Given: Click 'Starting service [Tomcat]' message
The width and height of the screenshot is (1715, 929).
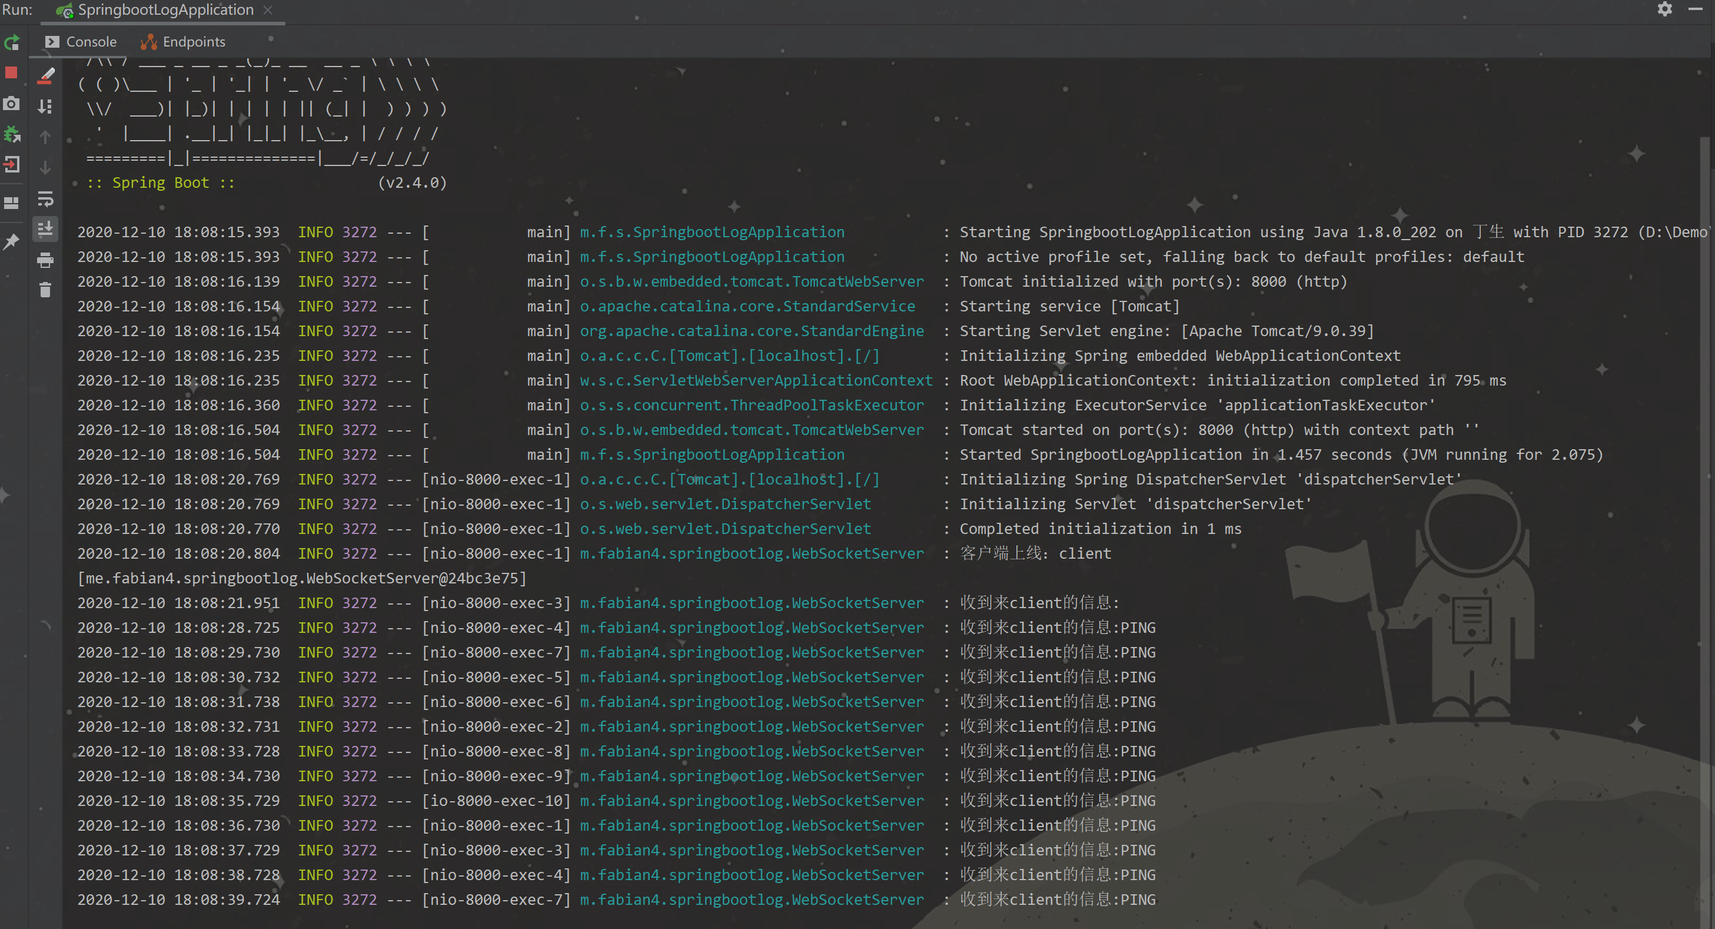Looking at the screenshot, I should pos(1069,306).
